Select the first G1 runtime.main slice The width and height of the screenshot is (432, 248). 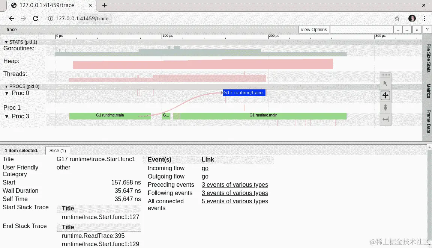[110, 115]
